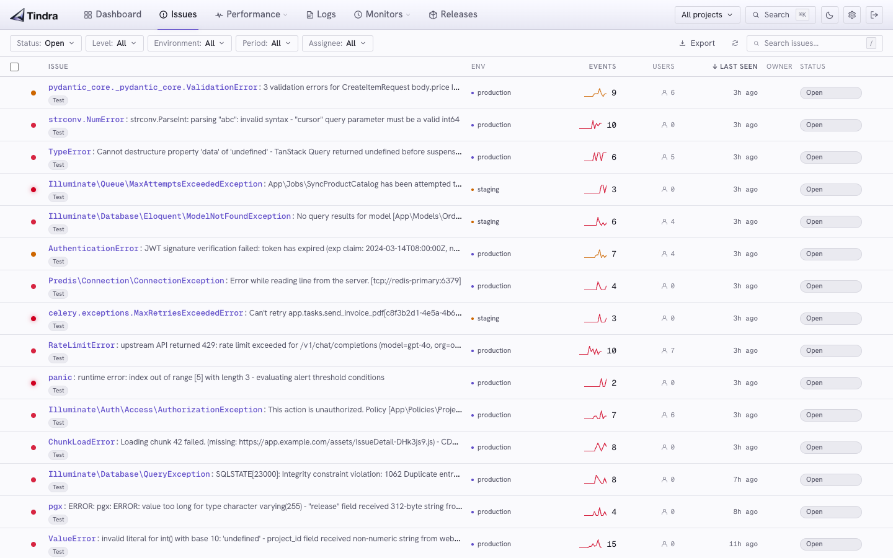The image size is (893, 558).
Task: Click sparkline for pydantic ValidationError issue
Action: tap(595, 92)
